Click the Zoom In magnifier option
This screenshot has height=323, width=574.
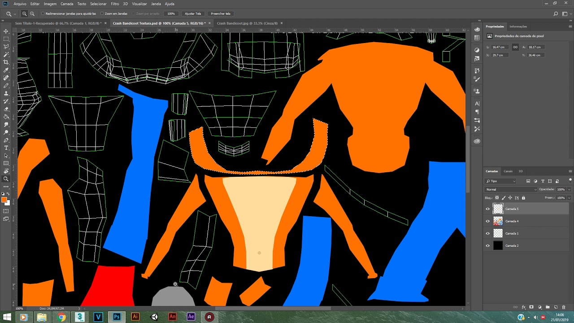(x=24, y=13)
